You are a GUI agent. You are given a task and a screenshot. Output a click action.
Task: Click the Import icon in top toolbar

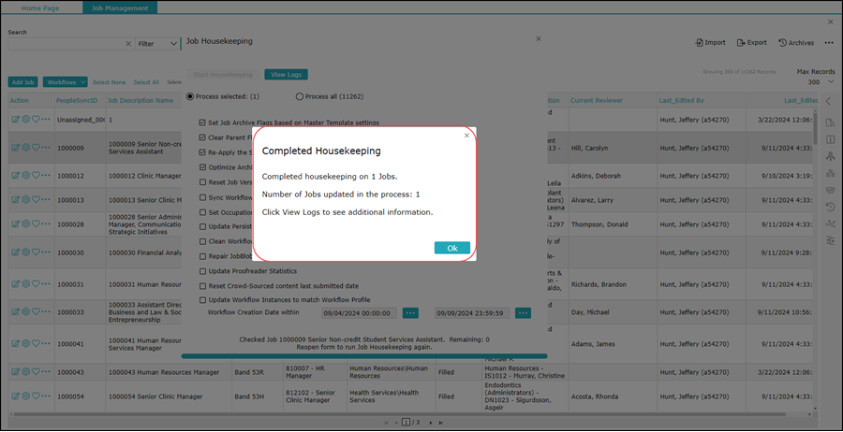click(x=700, y=43)
